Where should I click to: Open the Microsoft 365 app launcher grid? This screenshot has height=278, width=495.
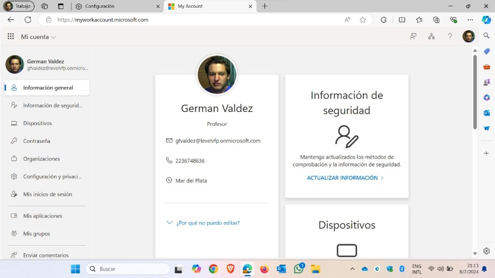click(x=11, y=37)
